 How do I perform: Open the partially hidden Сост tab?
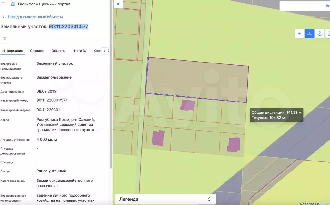point(97,51)
